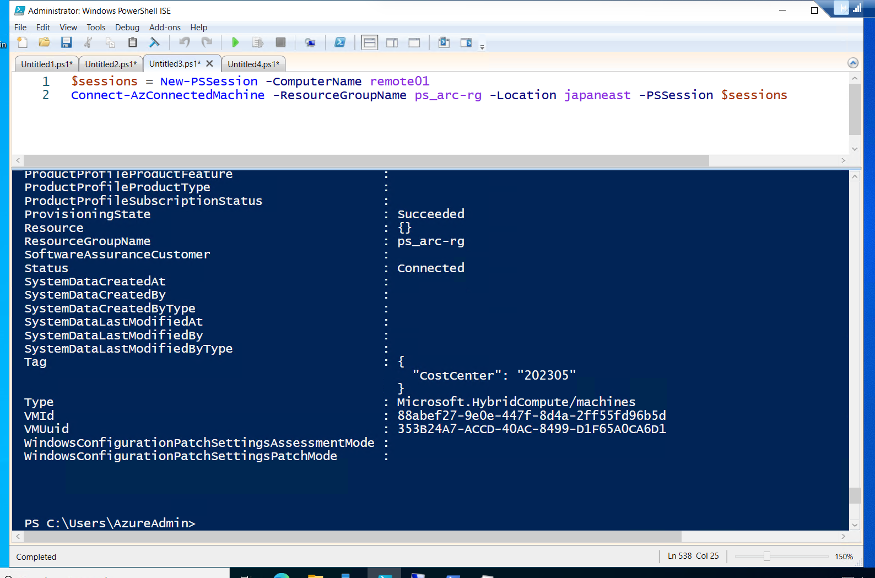Click console pane scroll-up arrow
The height and width of the screenshot is (578, 875).
click(855, 177)
